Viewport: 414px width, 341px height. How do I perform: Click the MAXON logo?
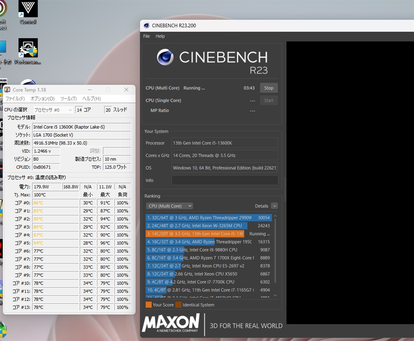171,323
